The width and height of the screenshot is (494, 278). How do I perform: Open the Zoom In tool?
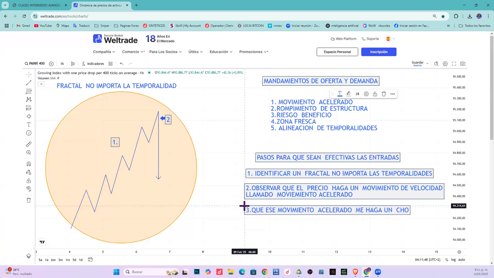point(29,152)
